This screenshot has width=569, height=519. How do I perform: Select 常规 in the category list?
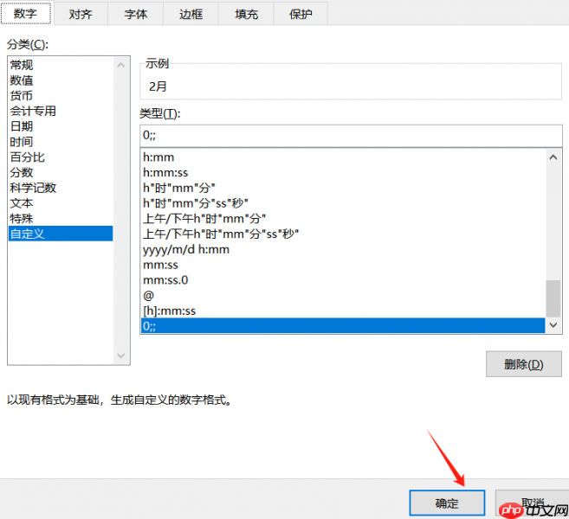tap(61, 65)
